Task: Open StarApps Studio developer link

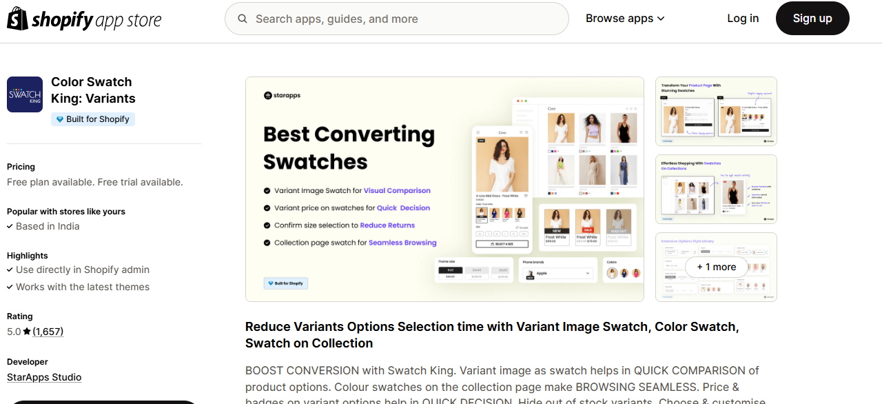Action: coord(44,377)
